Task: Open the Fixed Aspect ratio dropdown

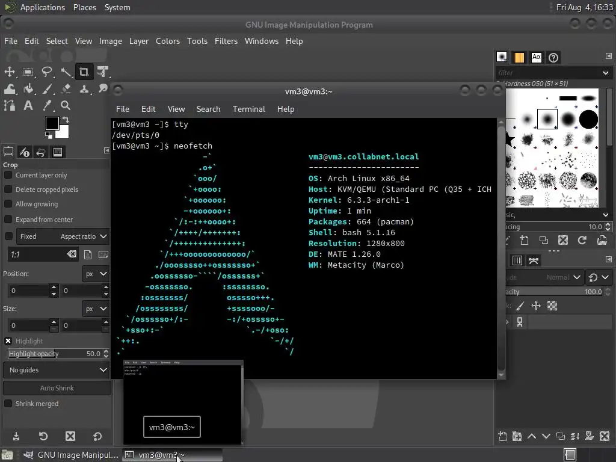Action: point(63,236)
